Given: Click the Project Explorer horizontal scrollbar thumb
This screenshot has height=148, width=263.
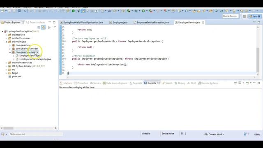Looking at the screenshot, I should (x=8, y=128).
